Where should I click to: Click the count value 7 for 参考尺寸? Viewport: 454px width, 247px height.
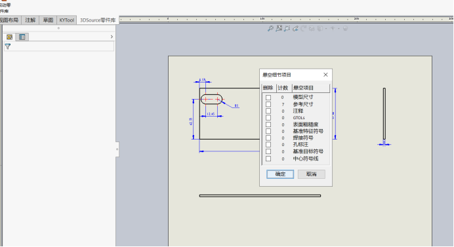(x=283, y=104)
